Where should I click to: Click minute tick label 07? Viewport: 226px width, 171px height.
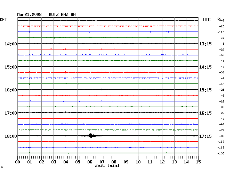point(102,162)
